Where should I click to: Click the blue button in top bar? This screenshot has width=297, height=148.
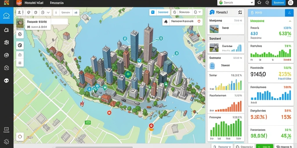(x=279, y=3)
